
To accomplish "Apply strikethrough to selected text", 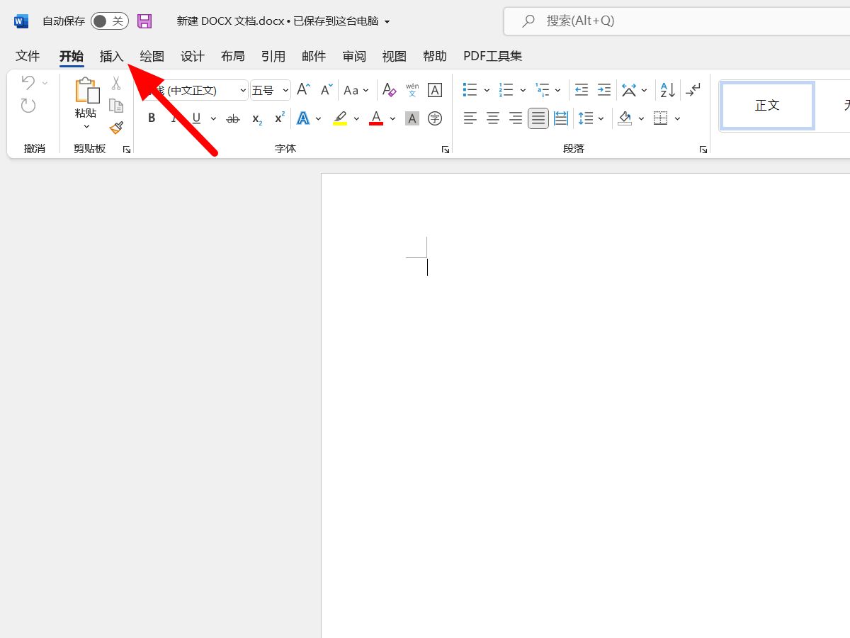I will [232, 118].
